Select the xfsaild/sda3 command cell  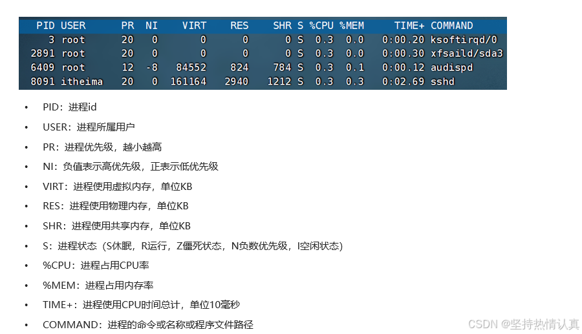[x=466, y=54]
